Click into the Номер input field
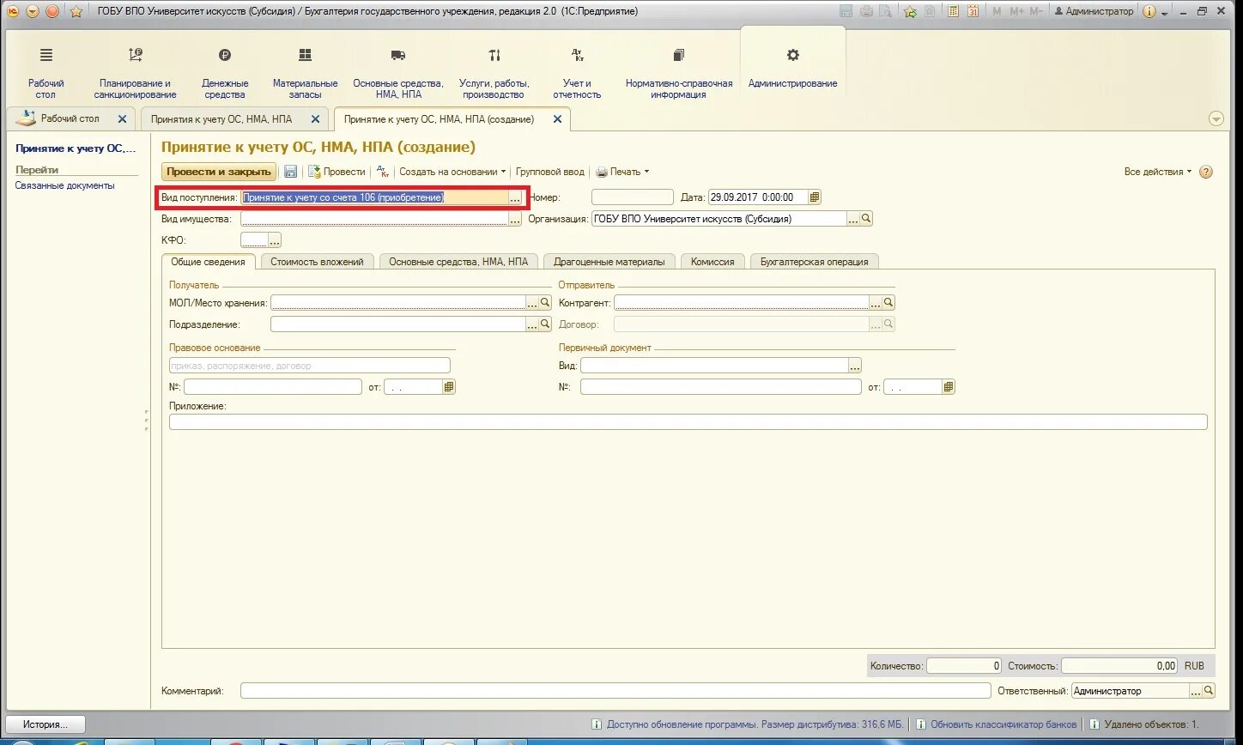1243x745 pixels. [633, 197]
